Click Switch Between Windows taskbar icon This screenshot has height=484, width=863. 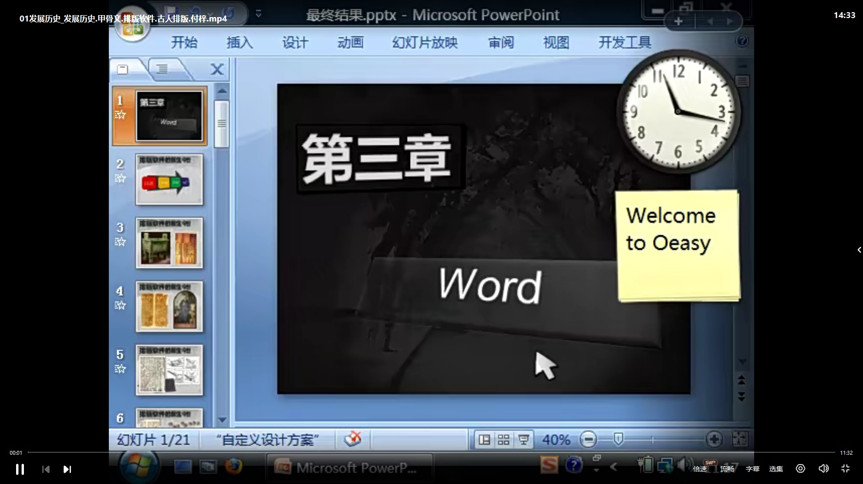[x=208, y=467]
